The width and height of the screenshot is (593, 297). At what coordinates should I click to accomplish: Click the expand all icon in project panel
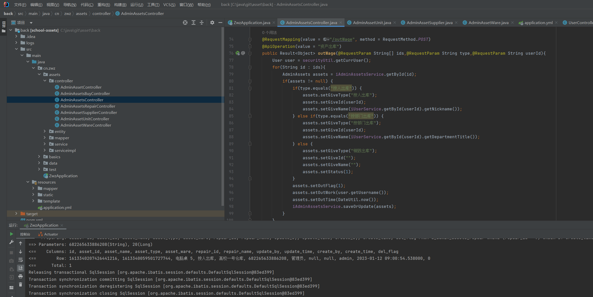(194, 23)
